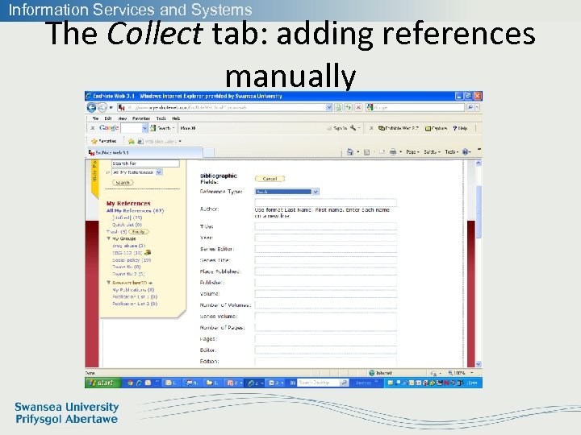This screenshot has width=581, height=435.
Task: Open the Tools menu in menu bar
Action: pos(161,118)
